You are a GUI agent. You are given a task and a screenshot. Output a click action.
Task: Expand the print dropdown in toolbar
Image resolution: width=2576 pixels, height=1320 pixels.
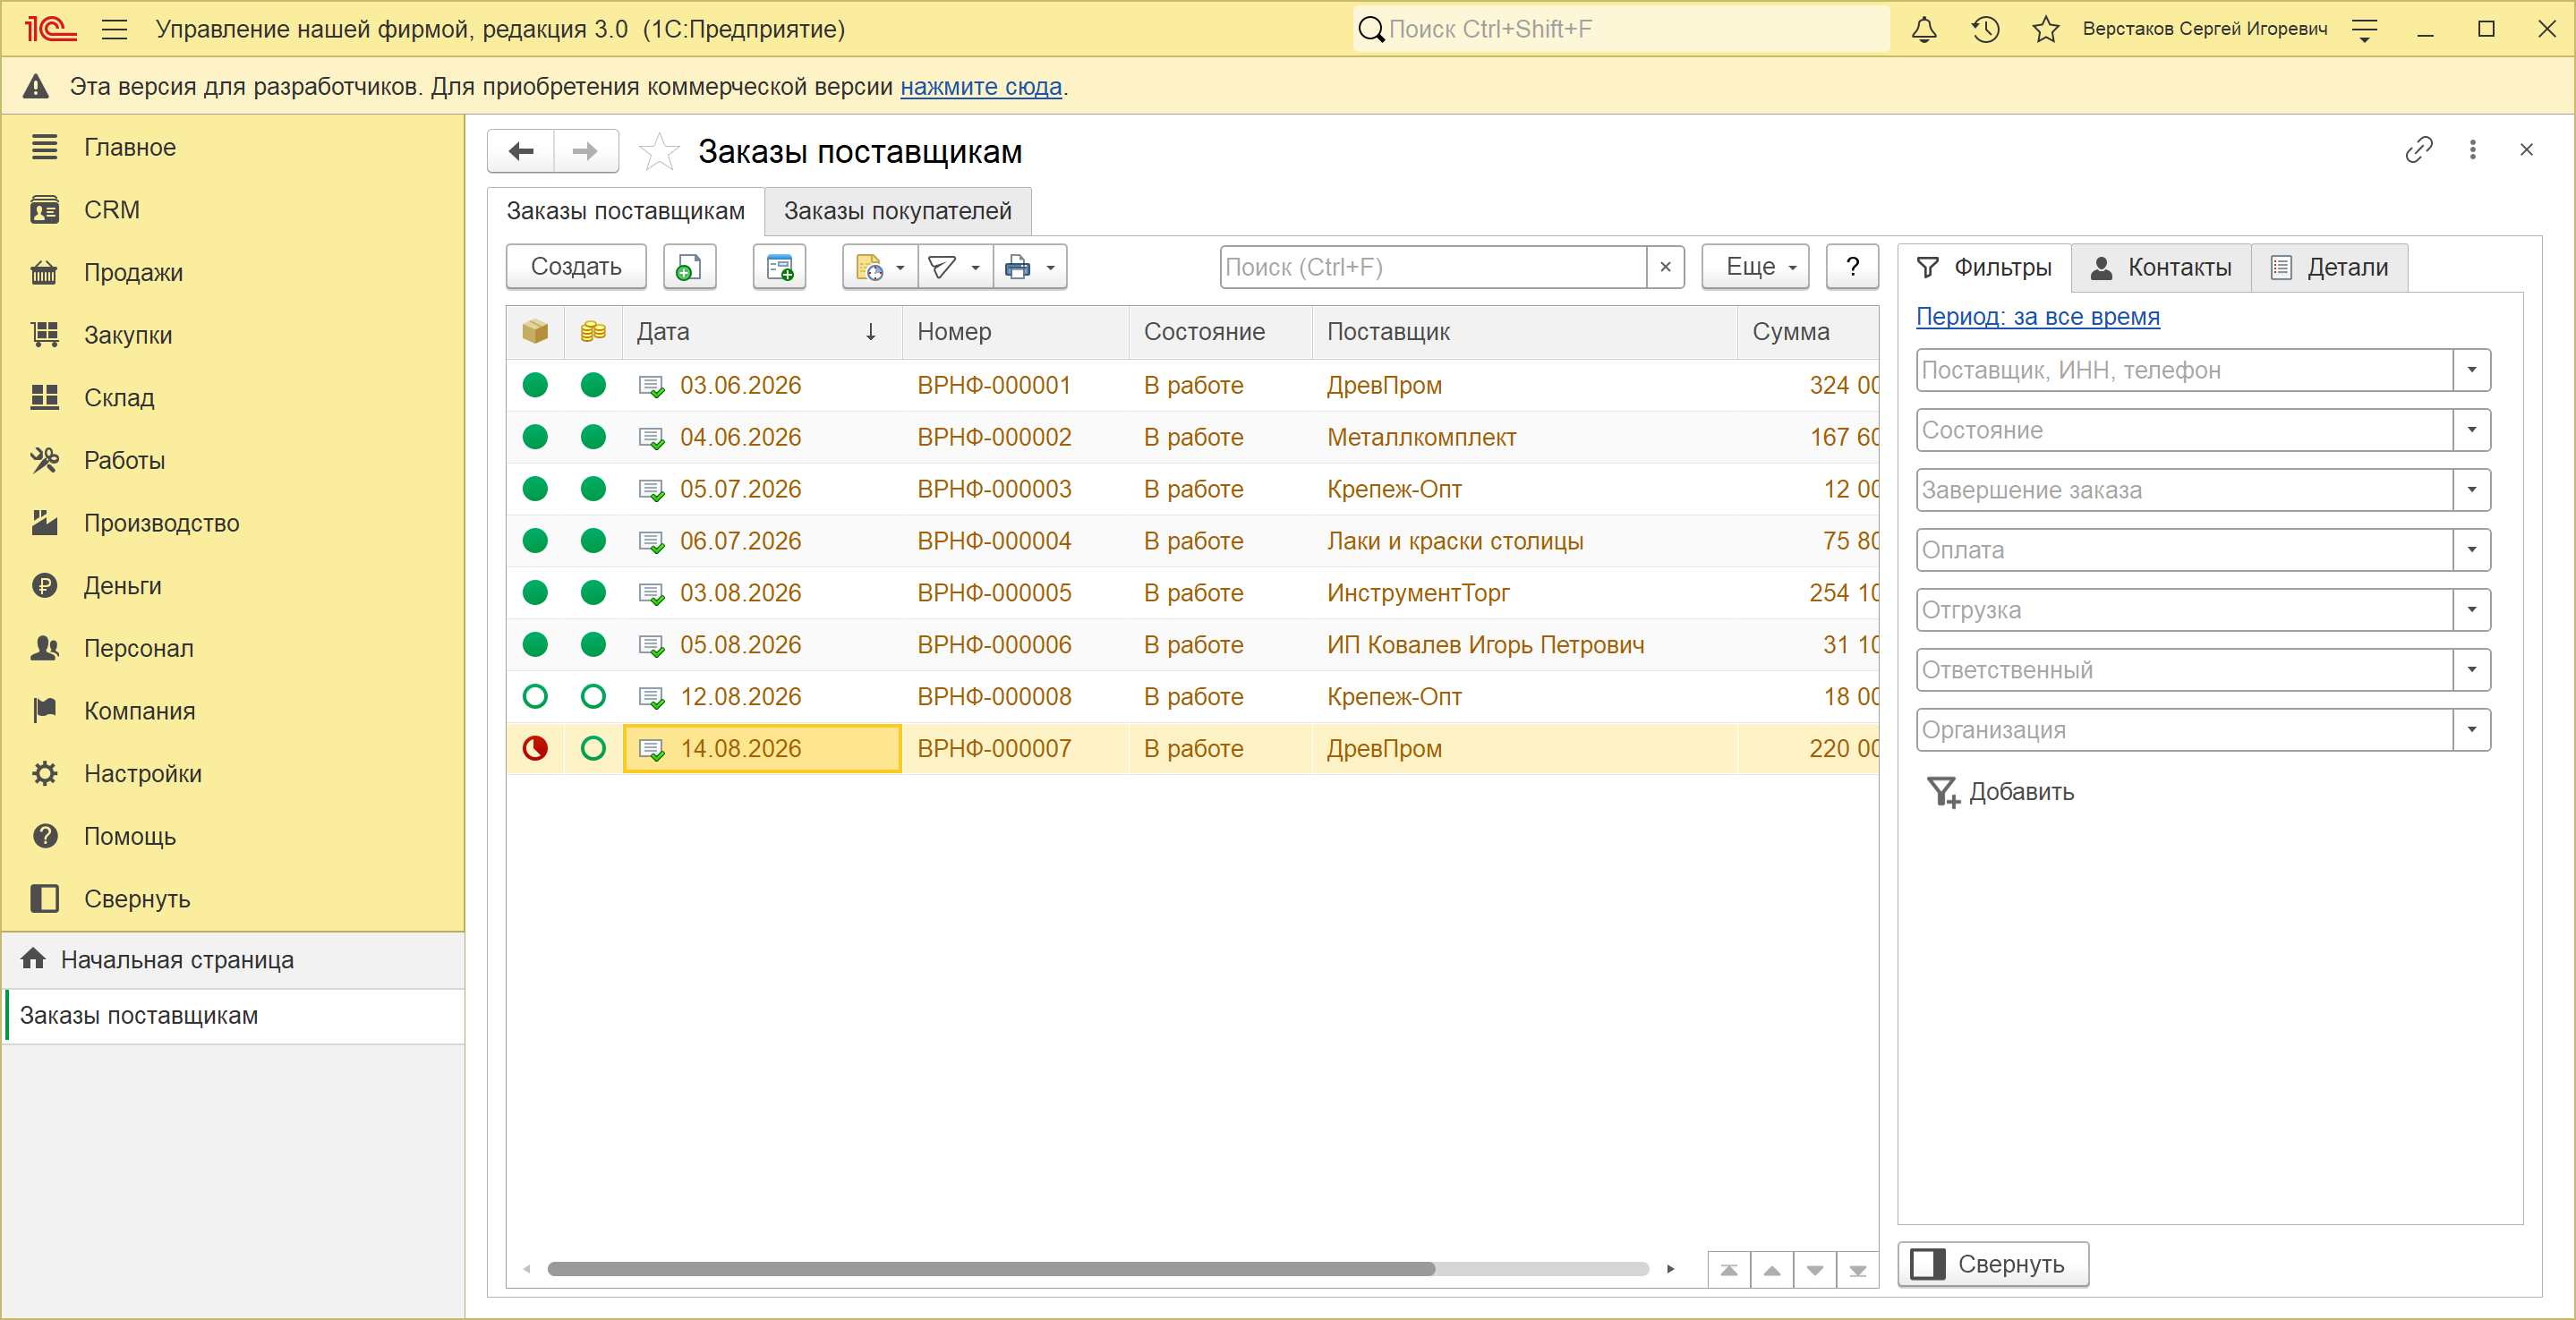1030,267
